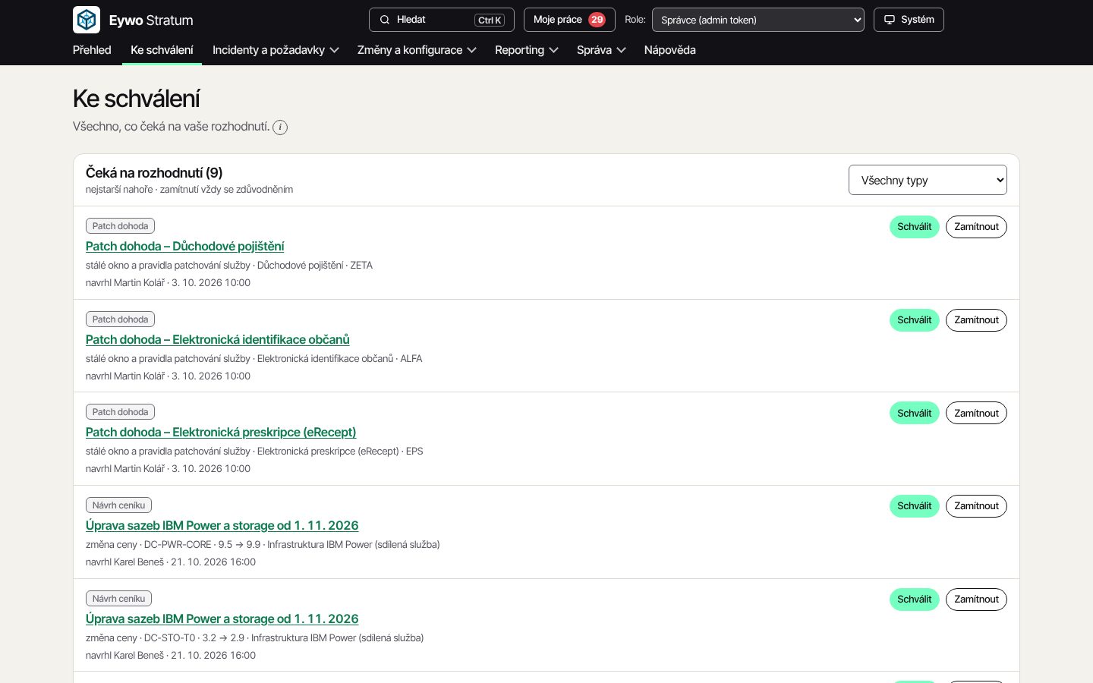Reject Patch dohoda – Elektronická preskripce (eRecept)
Viewport: 1093px width, 683px height.
click(976, 413)
